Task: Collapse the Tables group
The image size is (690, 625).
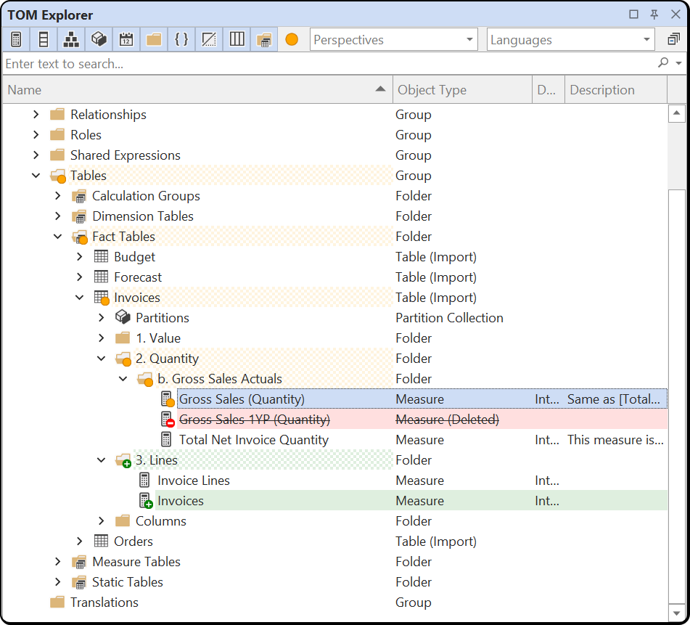Action: (36, 176)
